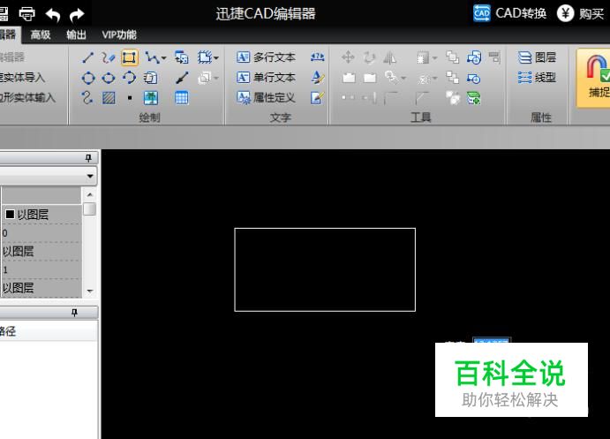Viewport: 610px width, 439px height.
Task: Click the green add block icon
Action: coord(473,98)
